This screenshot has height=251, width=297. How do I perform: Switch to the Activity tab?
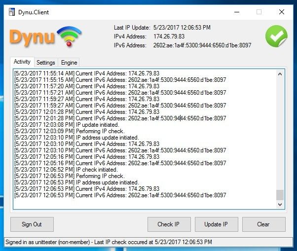[x=22, y=62]
